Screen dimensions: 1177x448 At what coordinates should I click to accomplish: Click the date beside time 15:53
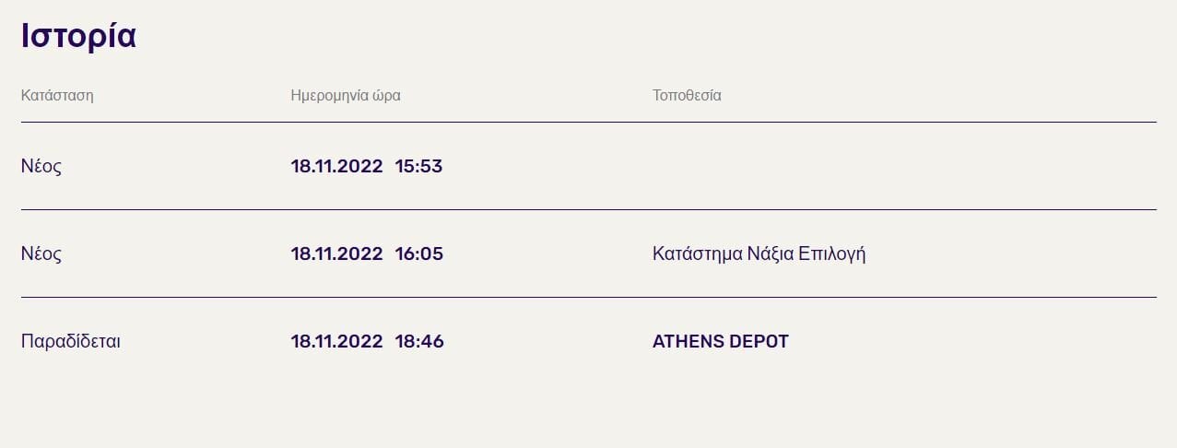coord(336,166)
